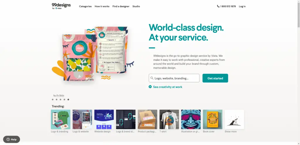
Task: Click the play icon beside See creativity at work
Action: [150, 87]
